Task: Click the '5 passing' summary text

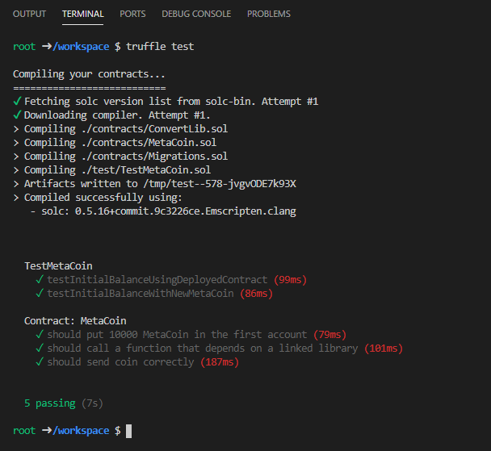Action: click(x=50, y=403)
